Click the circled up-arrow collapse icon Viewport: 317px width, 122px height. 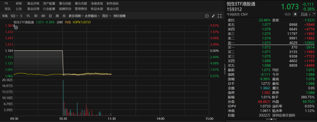tap(207, 16)
